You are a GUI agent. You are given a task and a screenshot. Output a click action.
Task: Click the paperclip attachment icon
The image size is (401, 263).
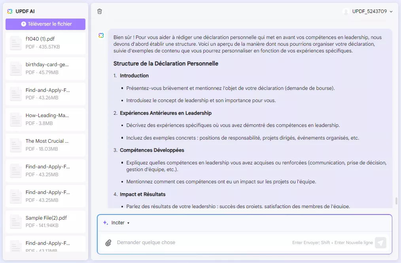pos(108,242)
